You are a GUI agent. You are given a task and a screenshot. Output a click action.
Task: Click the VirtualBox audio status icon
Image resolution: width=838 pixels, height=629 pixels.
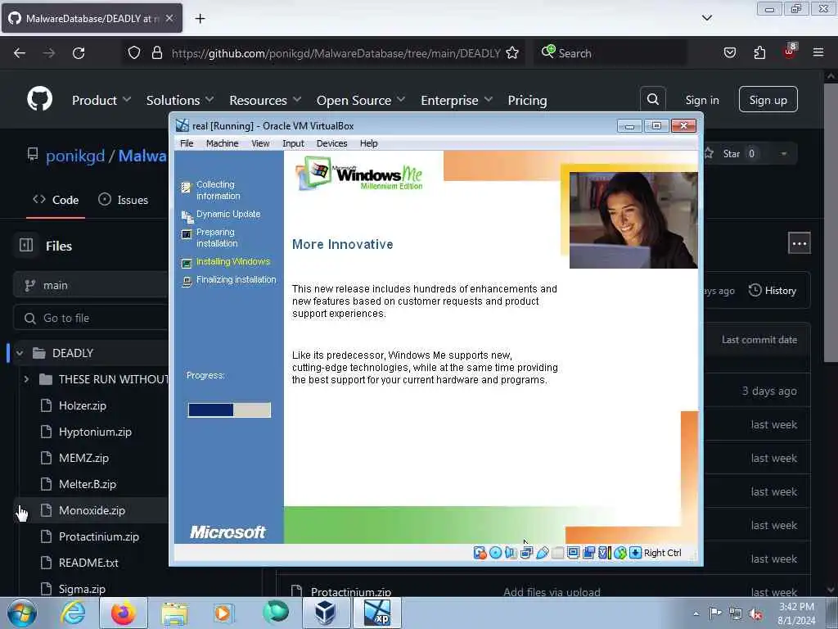tap(511, 553)
